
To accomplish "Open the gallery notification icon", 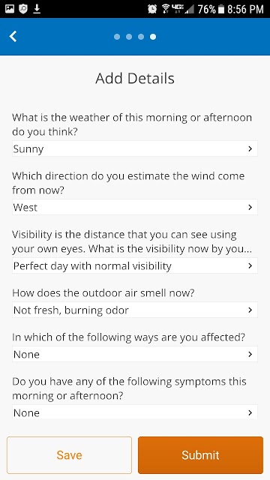I will 10,9.
